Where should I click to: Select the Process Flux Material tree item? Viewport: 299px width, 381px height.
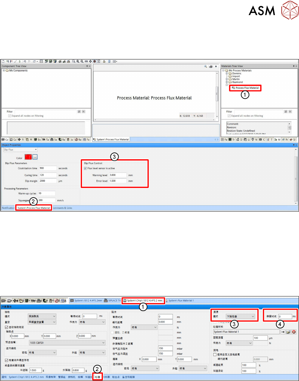pyautogui.click(x=247, y=88)
